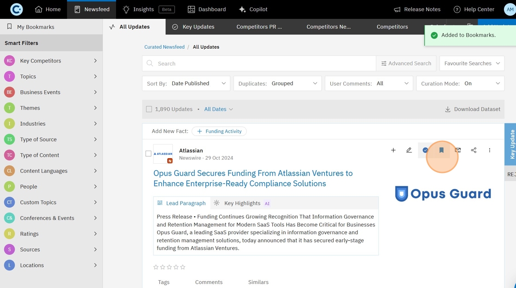Screen dimensions: 516x288
Task: Click the email envelope icon on article
Action: click(457, 150)
